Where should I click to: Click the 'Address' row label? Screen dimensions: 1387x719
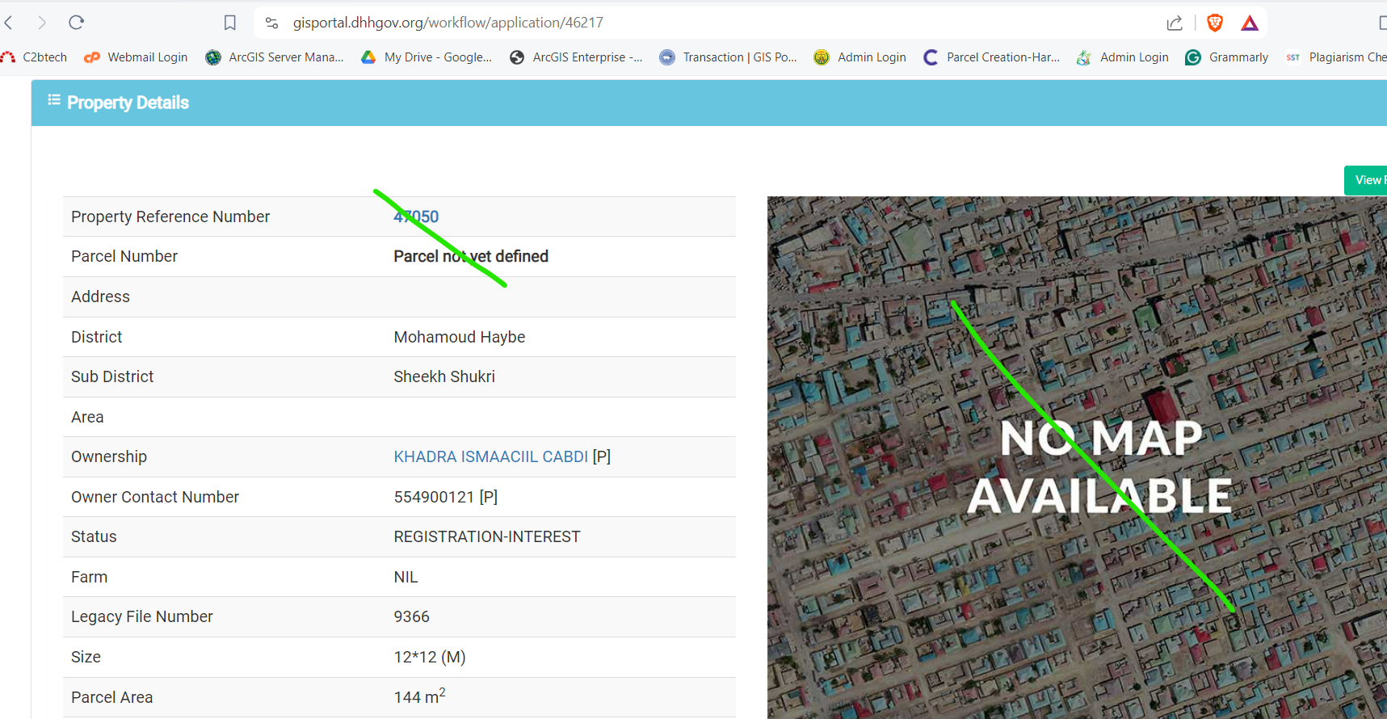coord(100,296)
